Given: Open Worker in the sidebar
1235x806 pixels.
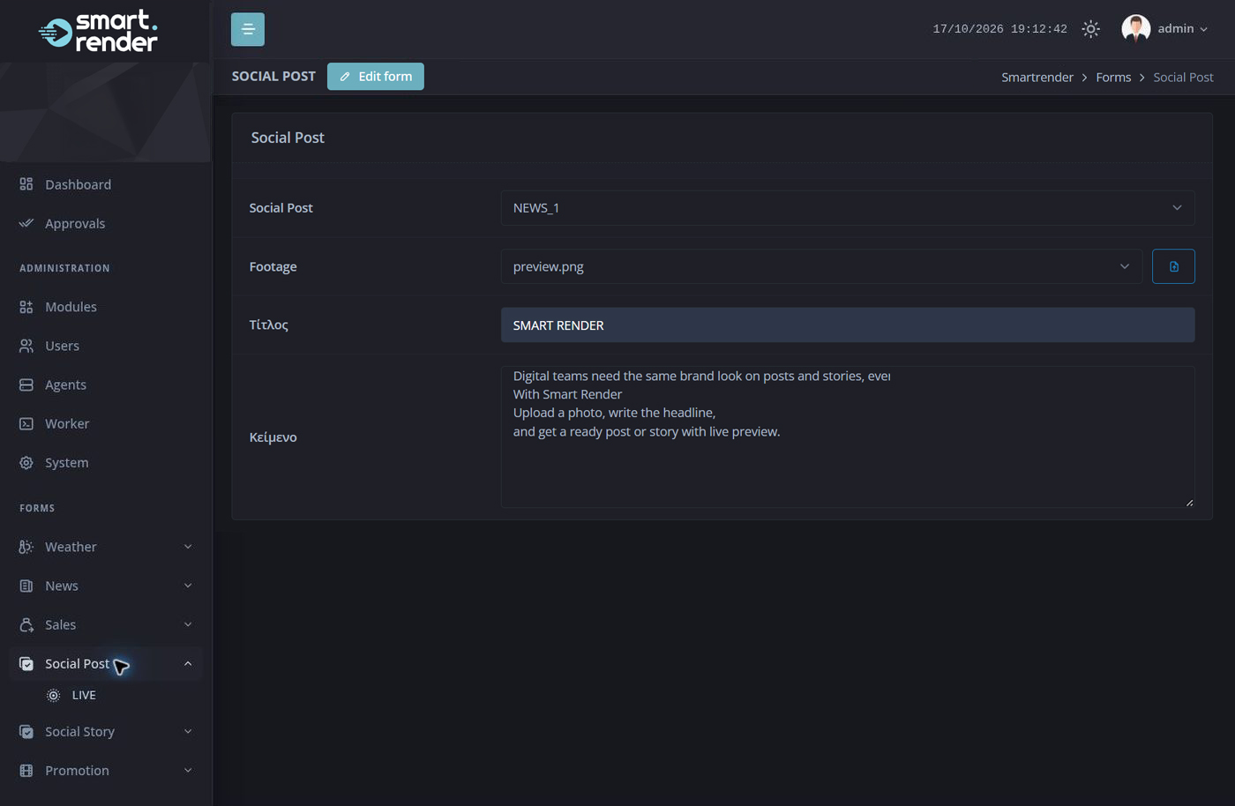Looking at the screenshot, I should (106, 423).
